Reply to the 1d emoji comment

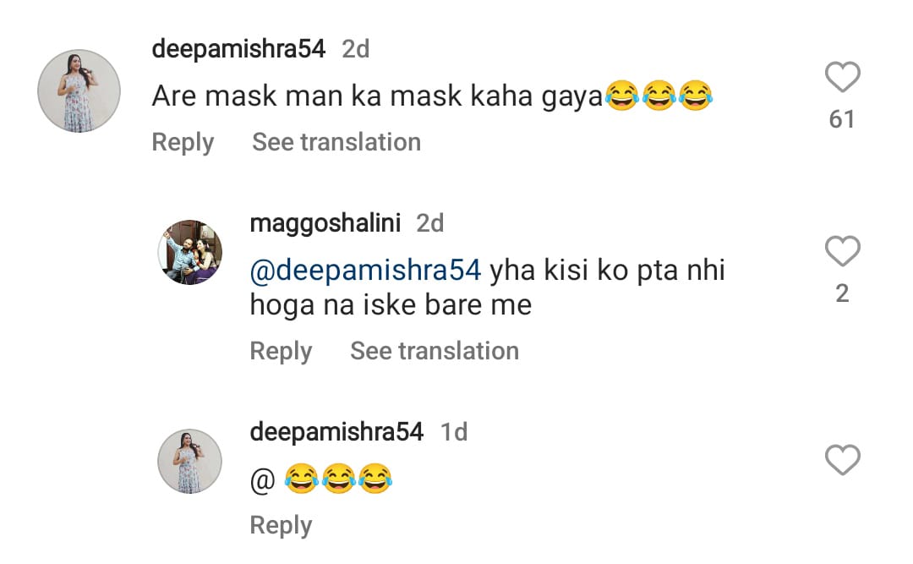coord(281,526)
